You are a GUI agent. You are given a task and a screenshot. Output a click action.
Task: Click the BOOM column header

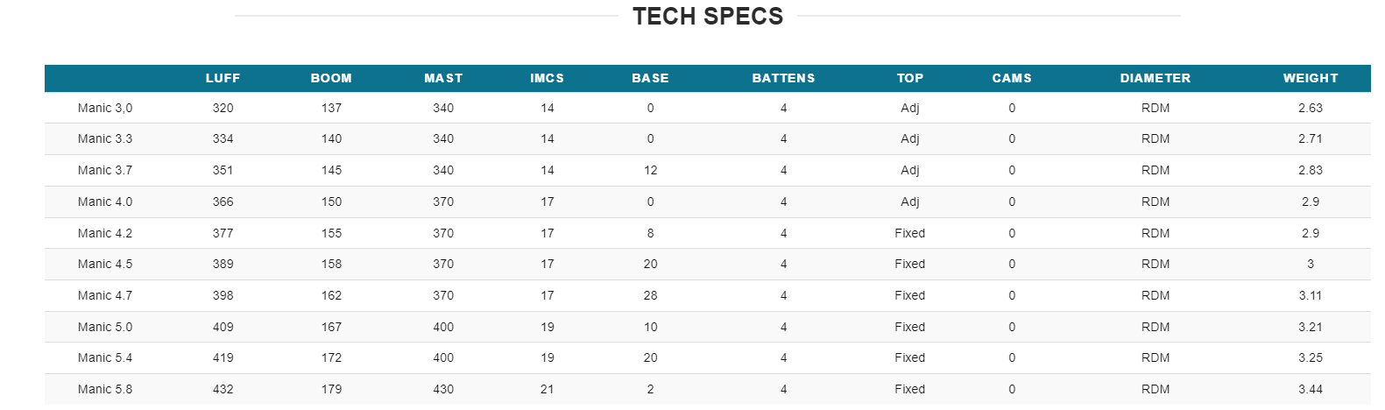(x=331, y=78)
